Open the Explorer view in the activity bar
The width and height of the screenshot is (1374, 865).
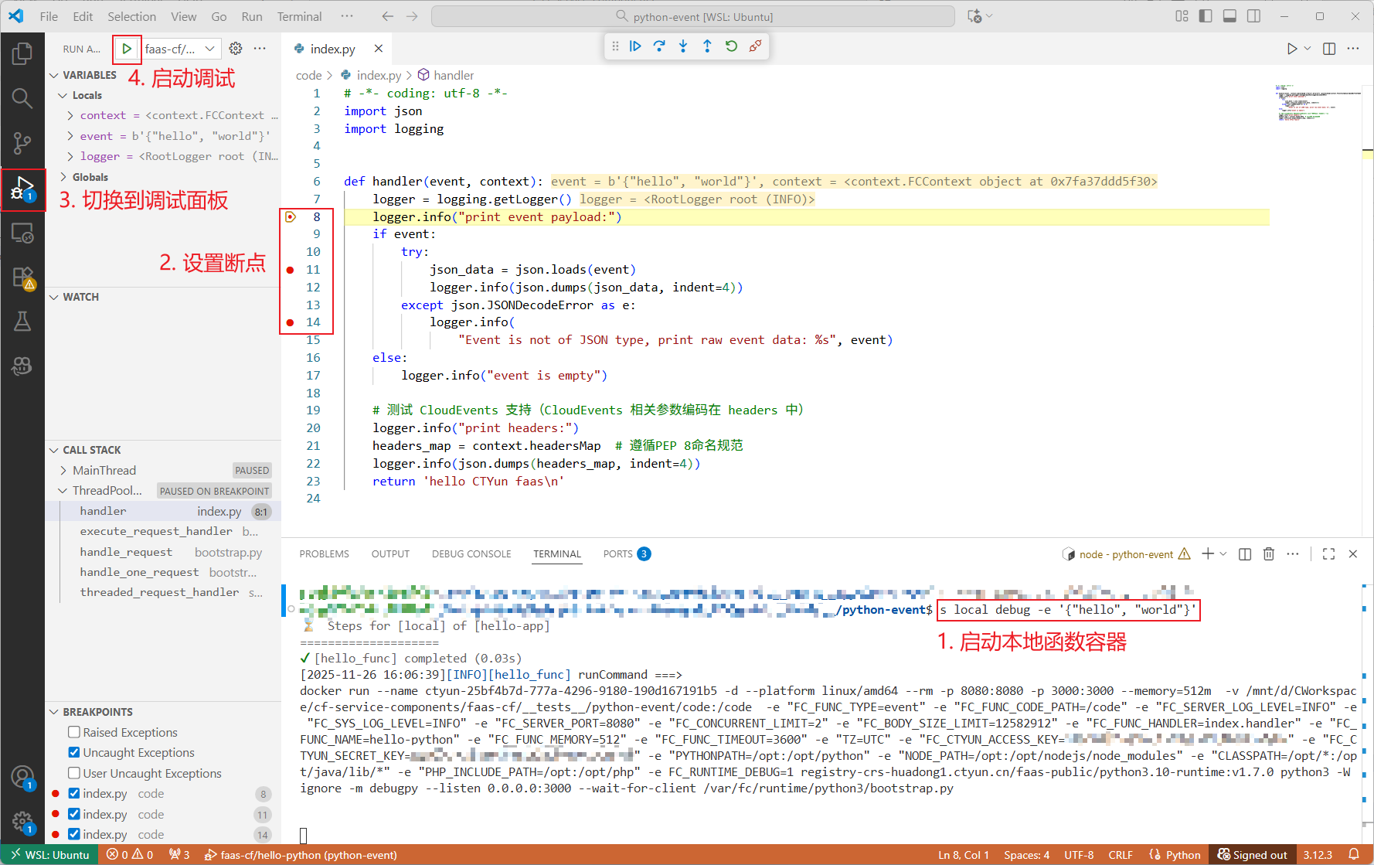[22, 53]
